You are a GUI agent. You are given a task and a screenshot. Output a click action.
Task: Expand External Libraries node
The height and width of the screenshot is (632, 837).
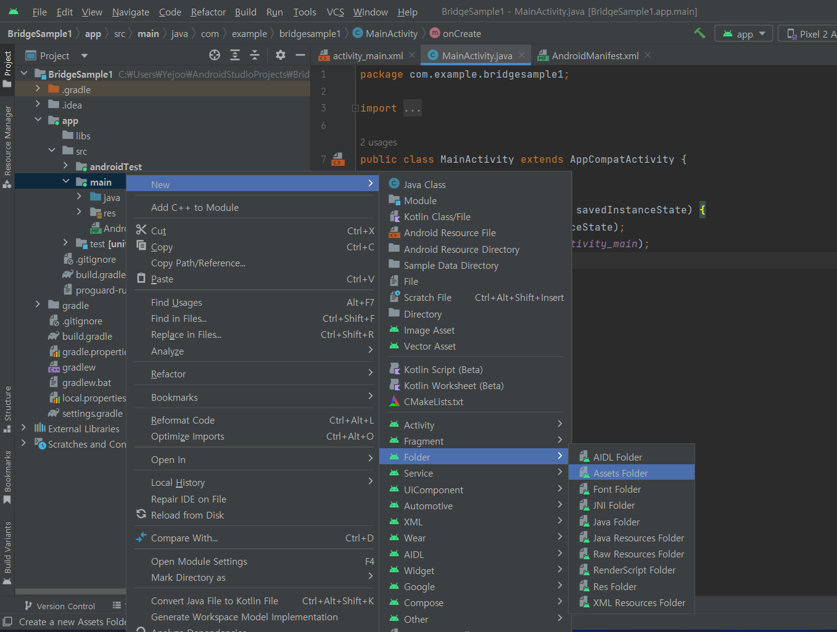pyautogui.click(x=23, y=428)
